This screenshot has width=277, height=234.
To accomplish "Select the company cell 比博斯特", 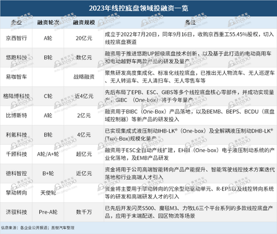I will point(16,115).
